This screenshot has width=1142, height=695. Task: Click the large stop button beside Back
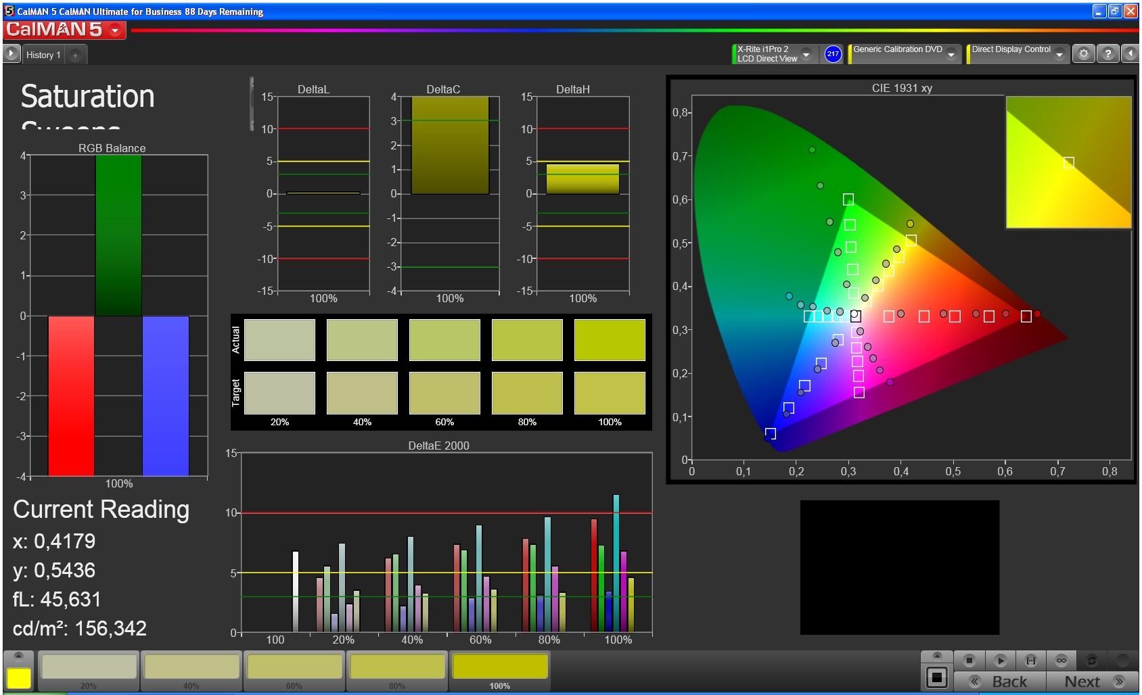937,677
